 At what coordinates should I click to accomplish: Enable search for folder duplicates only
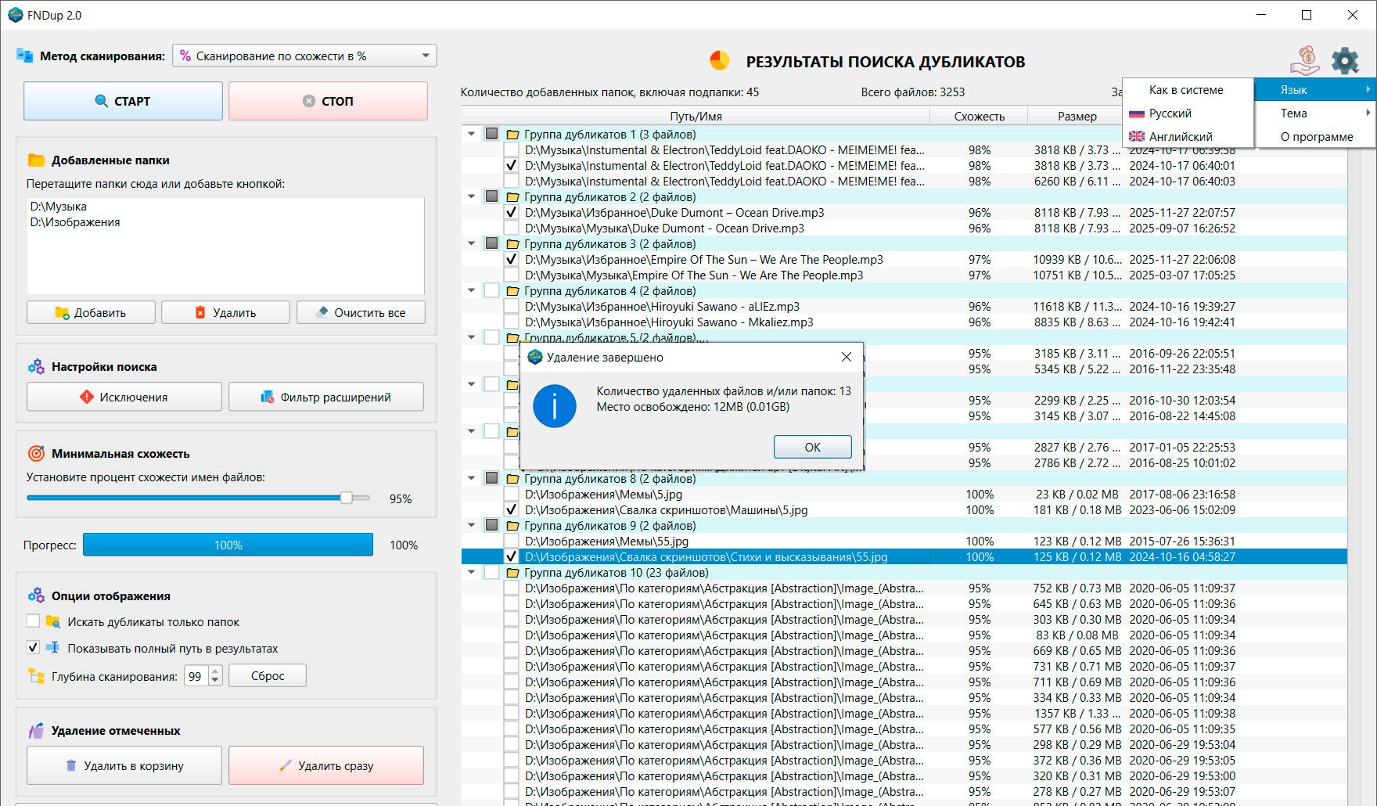pos(33,621)
